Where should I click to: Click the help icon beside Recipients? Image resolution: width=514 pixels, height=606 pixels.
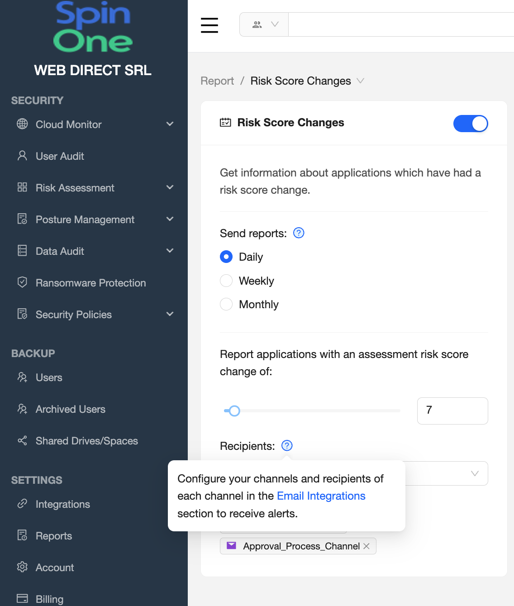tap(287, 446)
